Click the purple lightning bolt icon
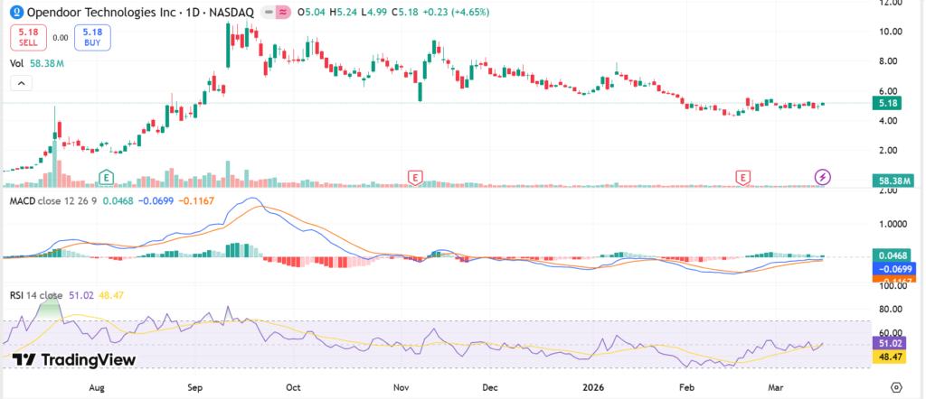This screenshot has width=926, height=399. click(823, 176)
